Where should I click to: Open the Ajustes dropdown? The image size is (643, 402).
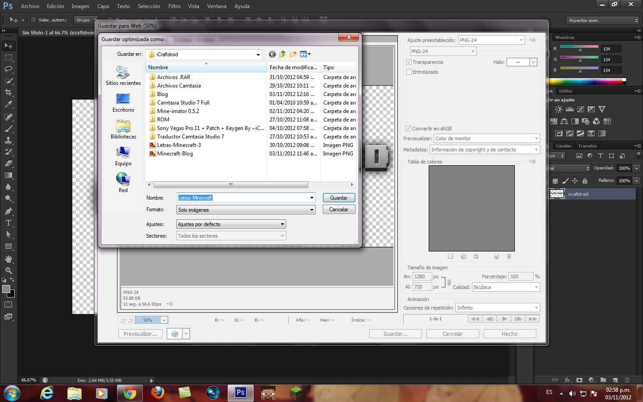click(x=231, y=224)
